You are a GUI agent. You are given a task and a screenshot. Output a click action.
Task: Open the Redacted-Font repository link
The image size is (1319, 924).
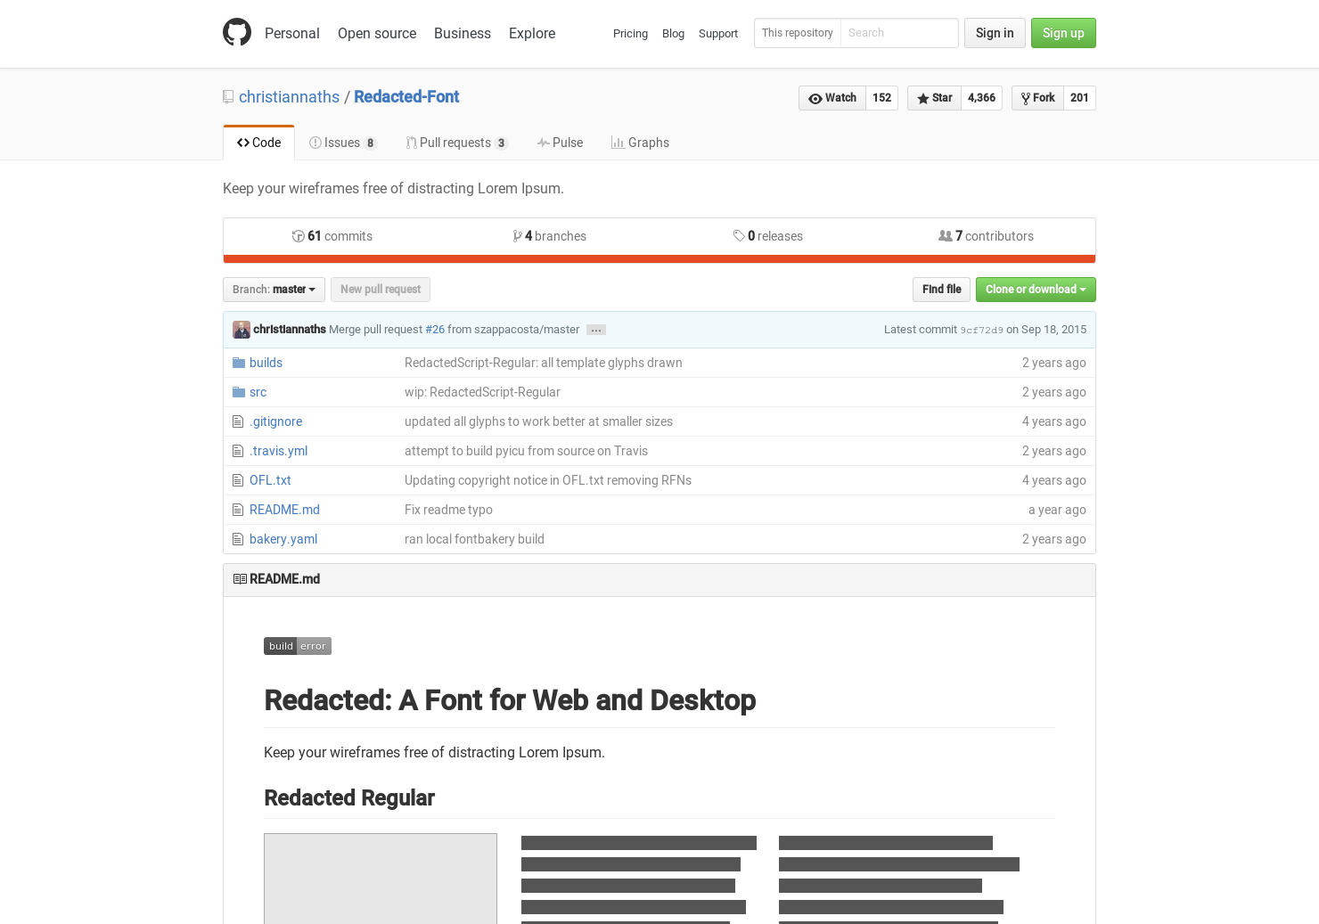pos(406,97)
